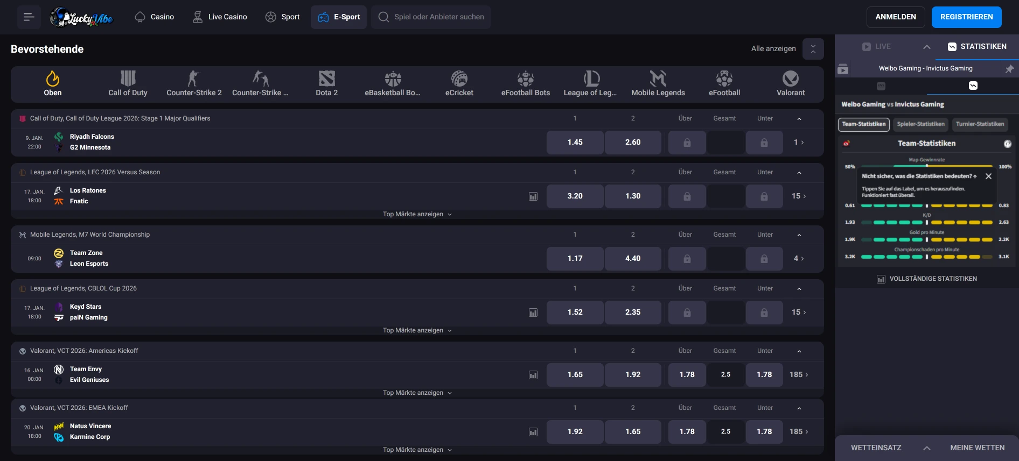Open statistics icon for Keyd Stars match
Viewport: 1019px width, 461px height.
(533, 313)
